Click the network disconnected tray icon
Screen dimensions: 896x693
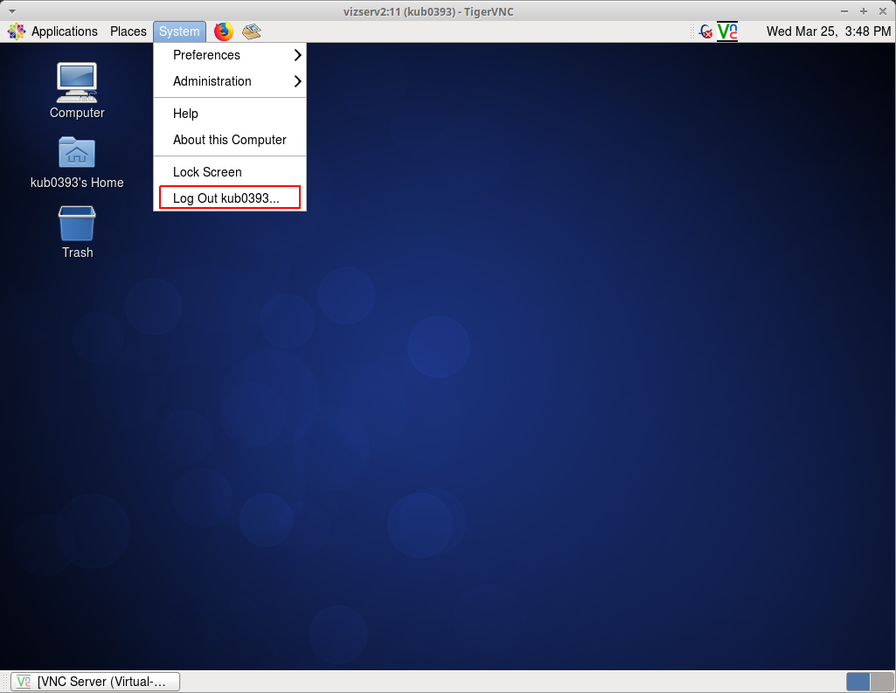pyautogui.click(x=705, y=31)
